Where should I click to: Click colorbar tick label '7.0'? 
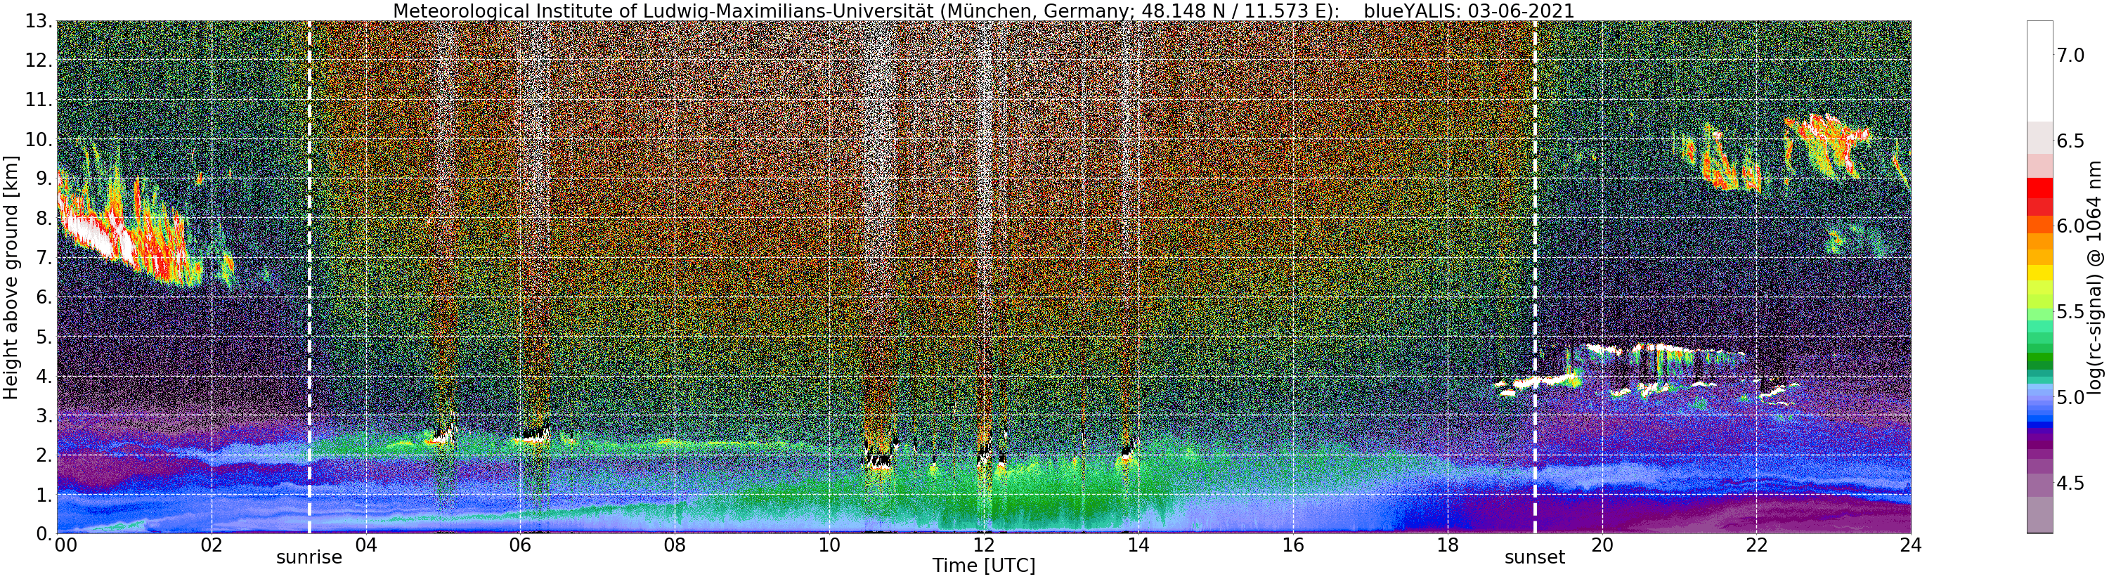coord(2070,55)
